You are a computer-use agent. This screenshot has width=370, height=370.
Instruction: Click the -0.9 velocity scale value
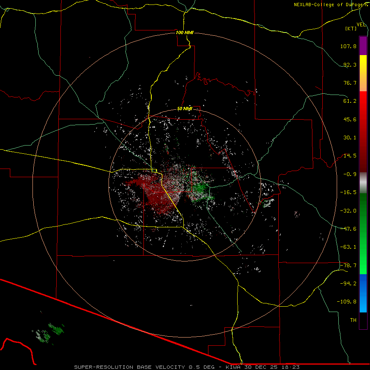[350, 174]
